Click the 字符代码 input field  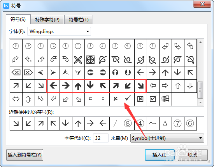(101, 138)
